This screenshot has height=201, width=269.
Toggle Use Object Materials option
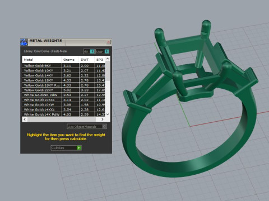click(87, 127)
